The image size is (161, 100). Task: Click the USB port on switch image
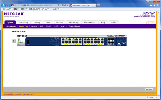(x=28, y=42)
